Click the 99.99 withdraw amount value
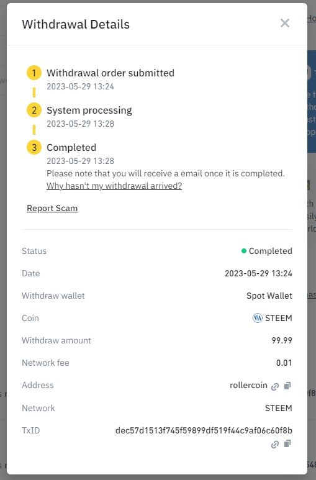The image size is (316, 480). pyautogui.click(x=282, y=340)
